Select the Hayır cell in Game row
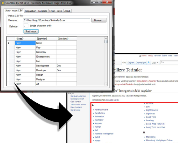The image size is (178, 143). (x=25, y=43)
